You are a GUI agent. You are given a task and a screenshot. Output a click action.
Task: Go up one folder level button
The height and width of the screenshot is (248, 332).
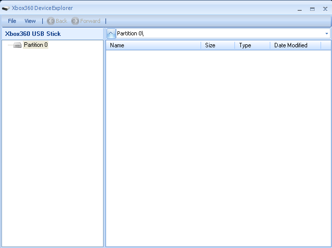111,33
